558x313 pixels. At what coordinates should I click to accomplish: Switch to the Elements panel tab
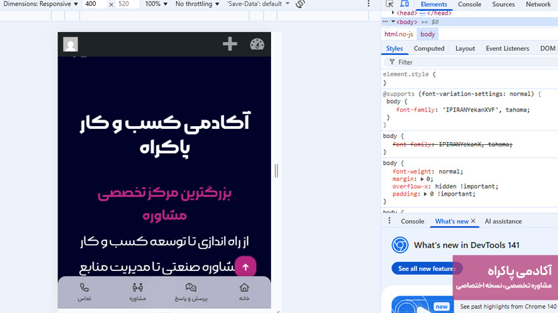tap(434, 4)
